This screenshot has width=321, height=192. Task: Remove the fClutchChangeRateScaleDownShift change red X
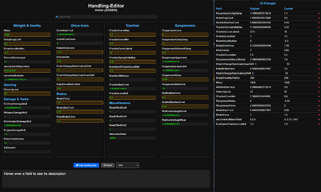point(319,64)
